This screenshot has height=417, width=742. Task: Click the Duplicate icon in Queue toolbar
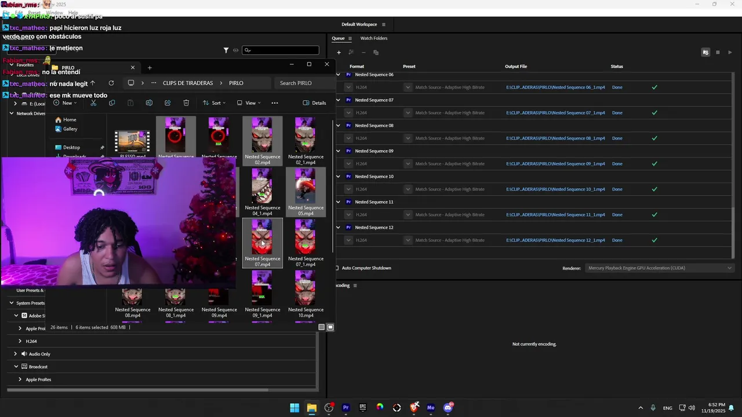pyautogui.click(x=376, y=53)
